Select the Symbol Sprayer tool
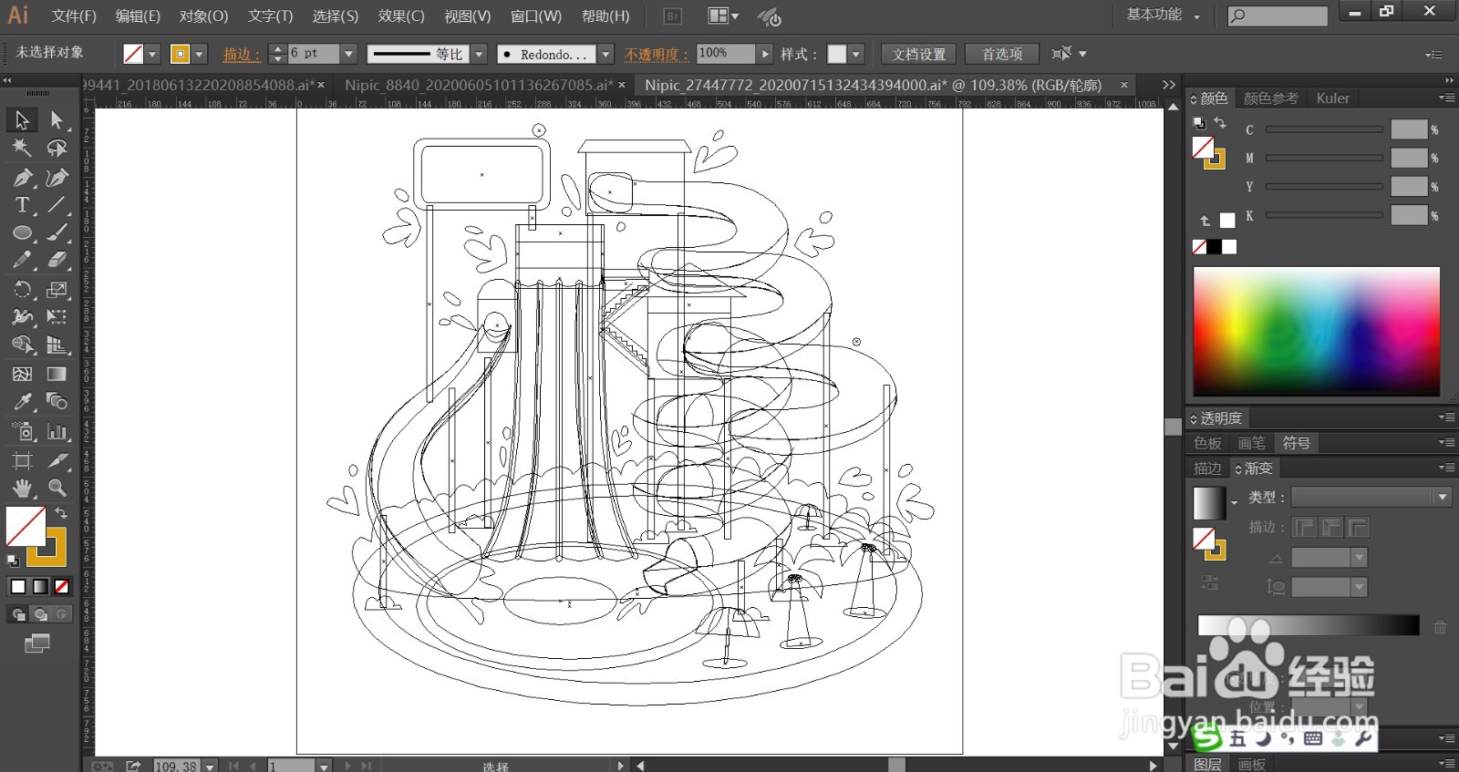 [22, 431]
